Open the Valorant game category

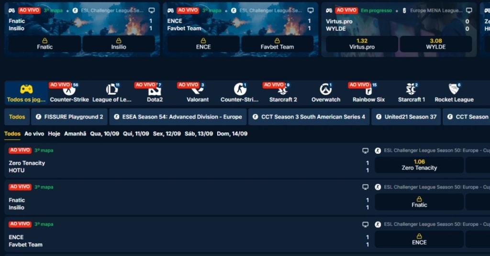(x=198, y=93)
